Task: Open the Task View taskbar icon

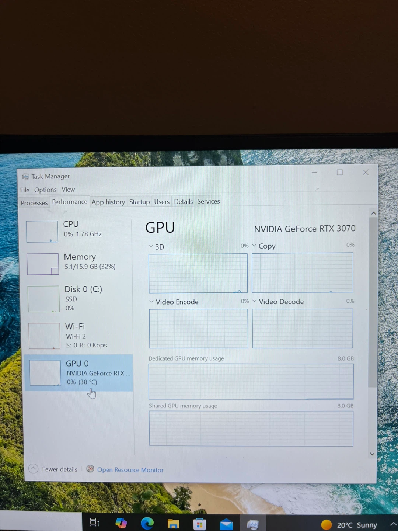Action: (x=94, y=522)
